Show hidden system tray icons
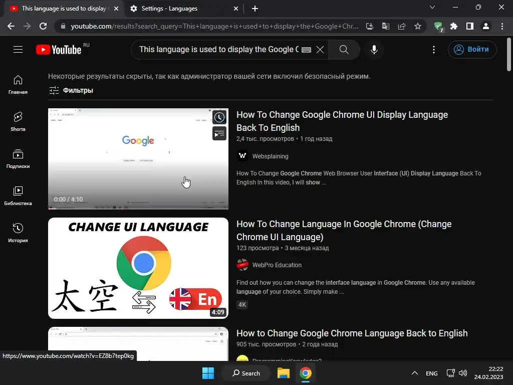The image size is (513, 385). click(414, 373)
